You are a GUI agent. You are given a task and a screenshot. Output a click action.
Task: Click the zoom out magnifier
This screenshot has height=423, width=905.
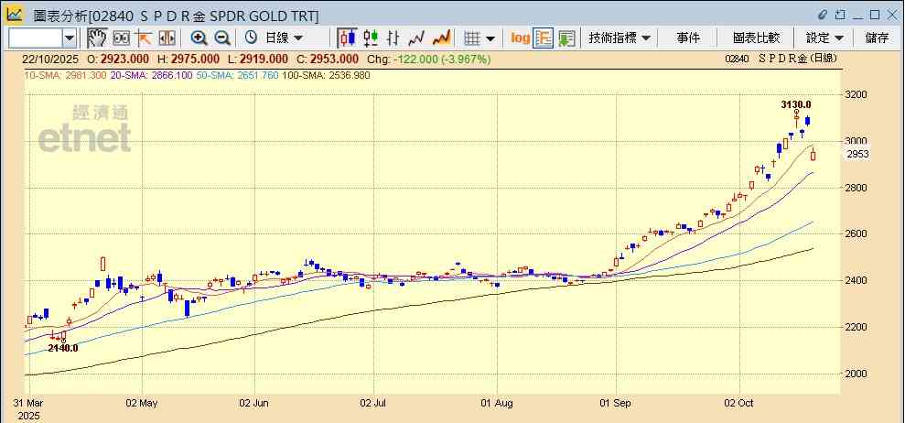coord(221,38)
